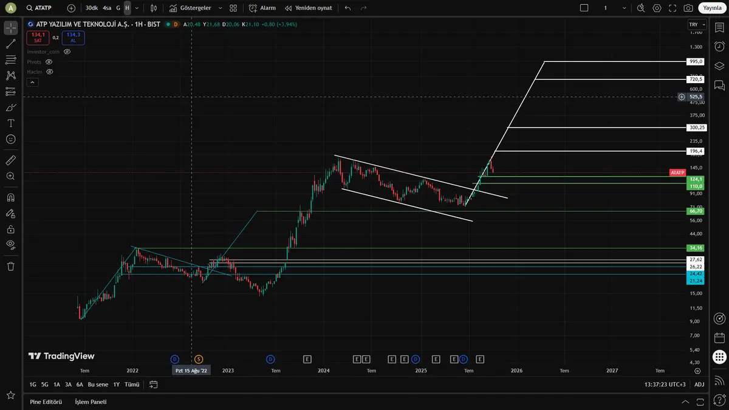The height and width of the screenshot is (410, 729).
Task: Select 1G date range
Action: click(33, 384)
